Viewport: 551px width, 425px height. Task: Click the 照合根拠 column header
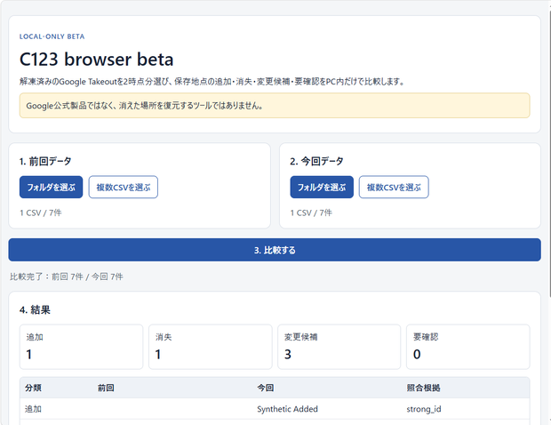(x=423, y=388)
